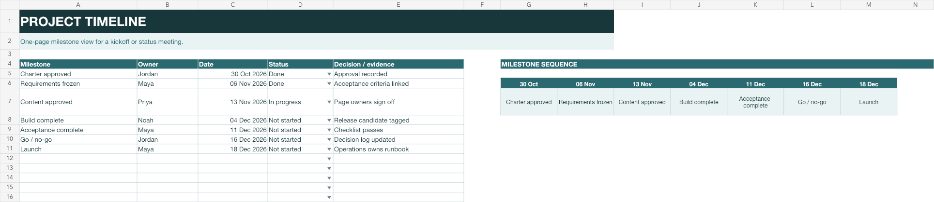
Task: Click the Milestone column header cell
Action: [78, 64]
